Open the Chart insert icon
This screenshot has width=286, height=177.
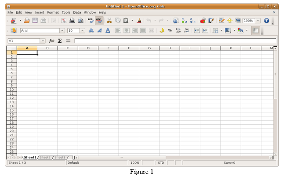click(x=203, y=21)
